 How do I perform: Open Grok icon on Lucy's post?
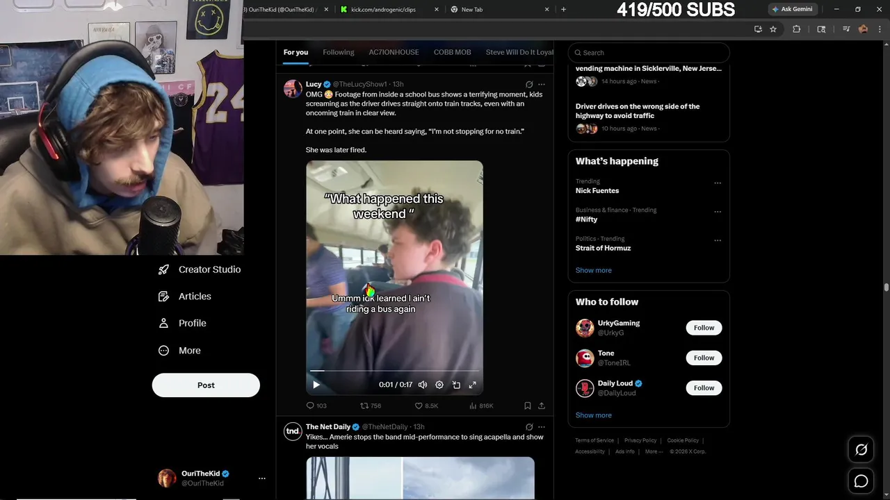[529, 84]
